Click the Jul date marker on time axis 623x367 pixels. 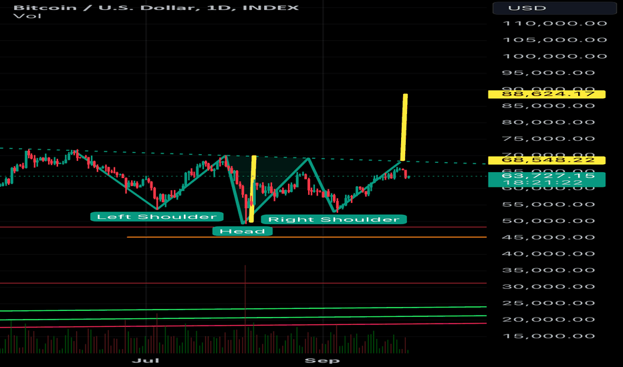[146, 360]
